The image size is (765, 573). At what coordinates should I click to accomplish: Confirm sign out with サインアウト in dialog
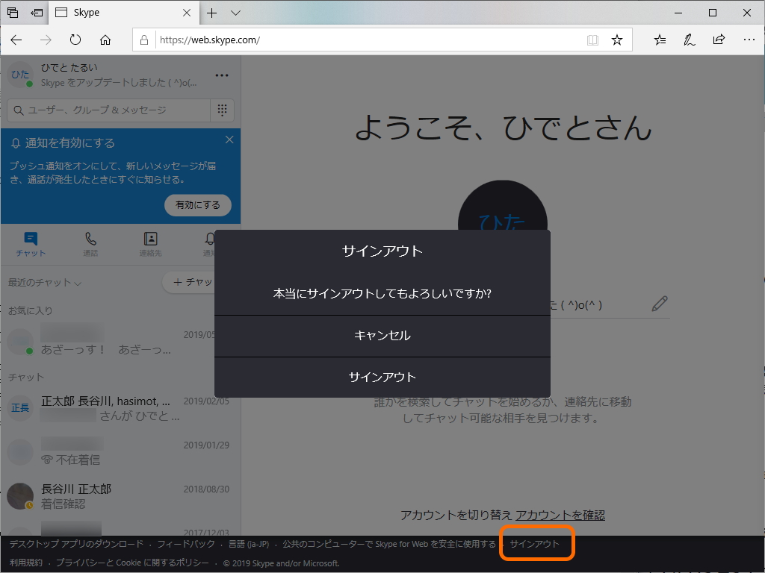pos(382,377)
